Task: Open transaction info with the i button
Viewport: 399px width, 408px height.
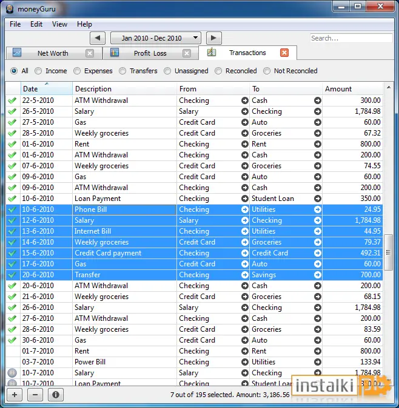Action: tap(56, 395)
